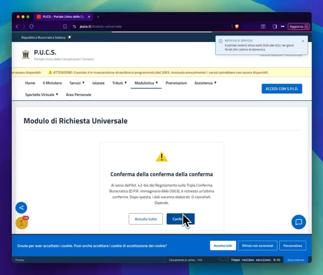Screen dimensions: 323x275
Task: Click the Italian flag icon
Action: [x=70, y=37]
